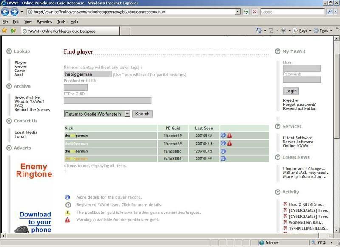This screenshot has height=247, width=340.
Task: Open the address bar history dropdown
Action: coord(238,12)
